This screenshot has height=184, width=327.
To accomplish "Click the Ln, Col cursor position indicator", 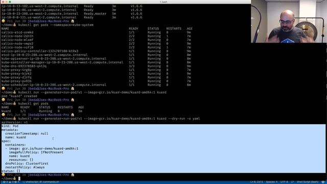I will coord(256,182).
